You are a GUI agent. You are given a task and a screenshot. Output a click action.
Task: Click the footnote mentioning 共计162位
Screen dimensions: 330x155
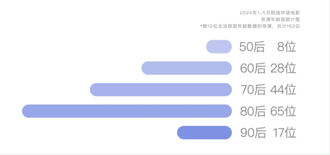pyautogui.click(x=250, y=26)
